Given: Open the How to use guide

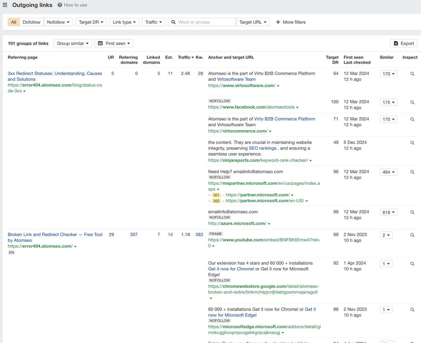Looking at the screenshot, I should (x=72, y=5).
